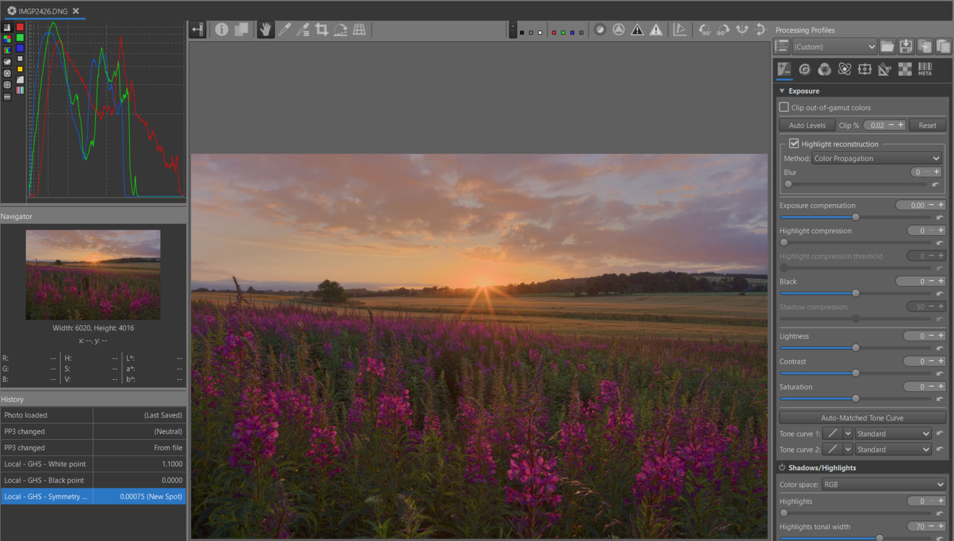Enable Clip out-of-gamut colors checkbox
Viewport: 954px width, 541px height.
[784, 108]
